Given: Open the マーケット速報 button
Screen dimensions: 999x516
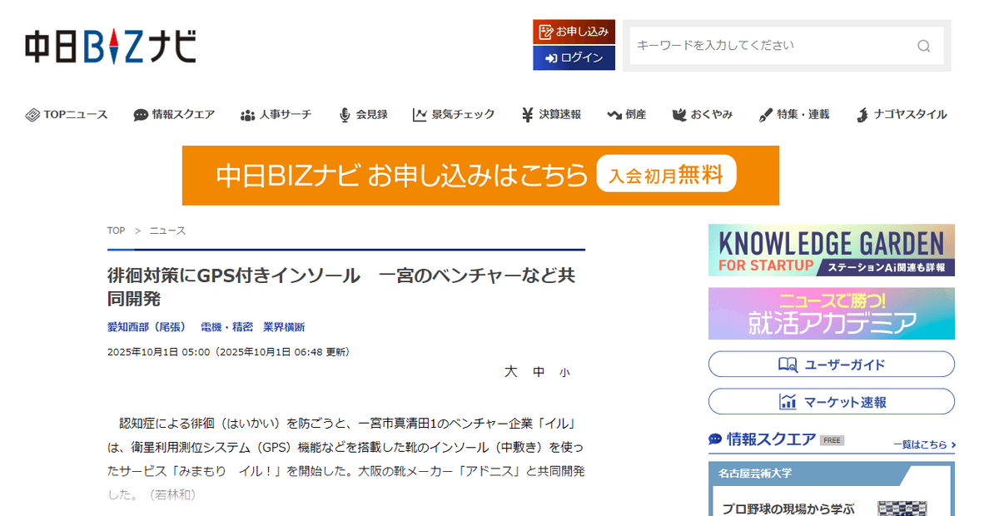Looking at the screenshot, I should [x=832, y=401].
